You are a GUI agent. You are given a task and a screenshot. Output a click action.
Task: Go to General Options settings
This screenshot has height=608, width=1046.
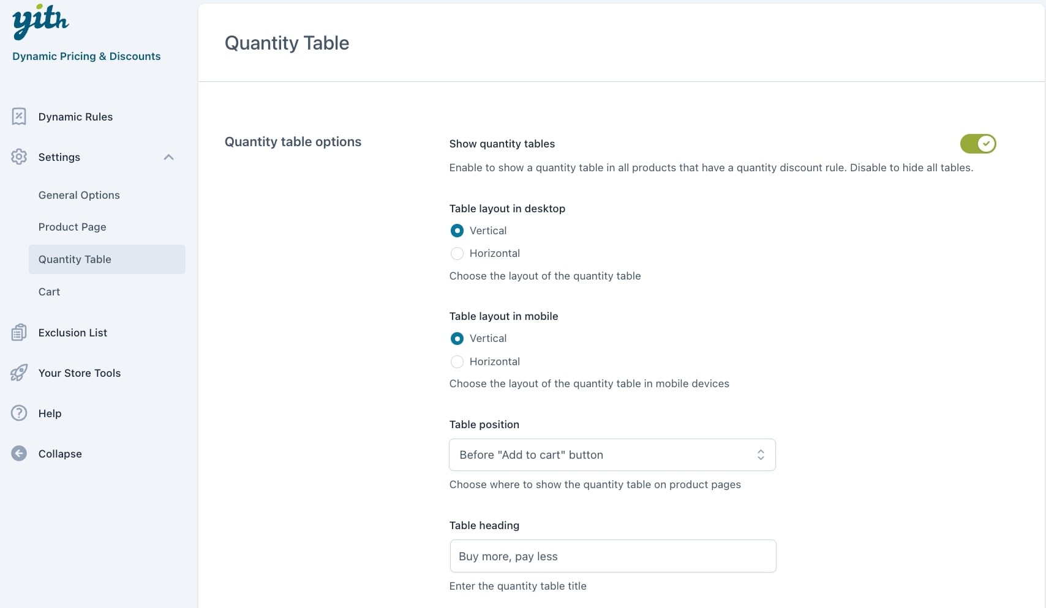pyautogui.click(x=79, y=195)
